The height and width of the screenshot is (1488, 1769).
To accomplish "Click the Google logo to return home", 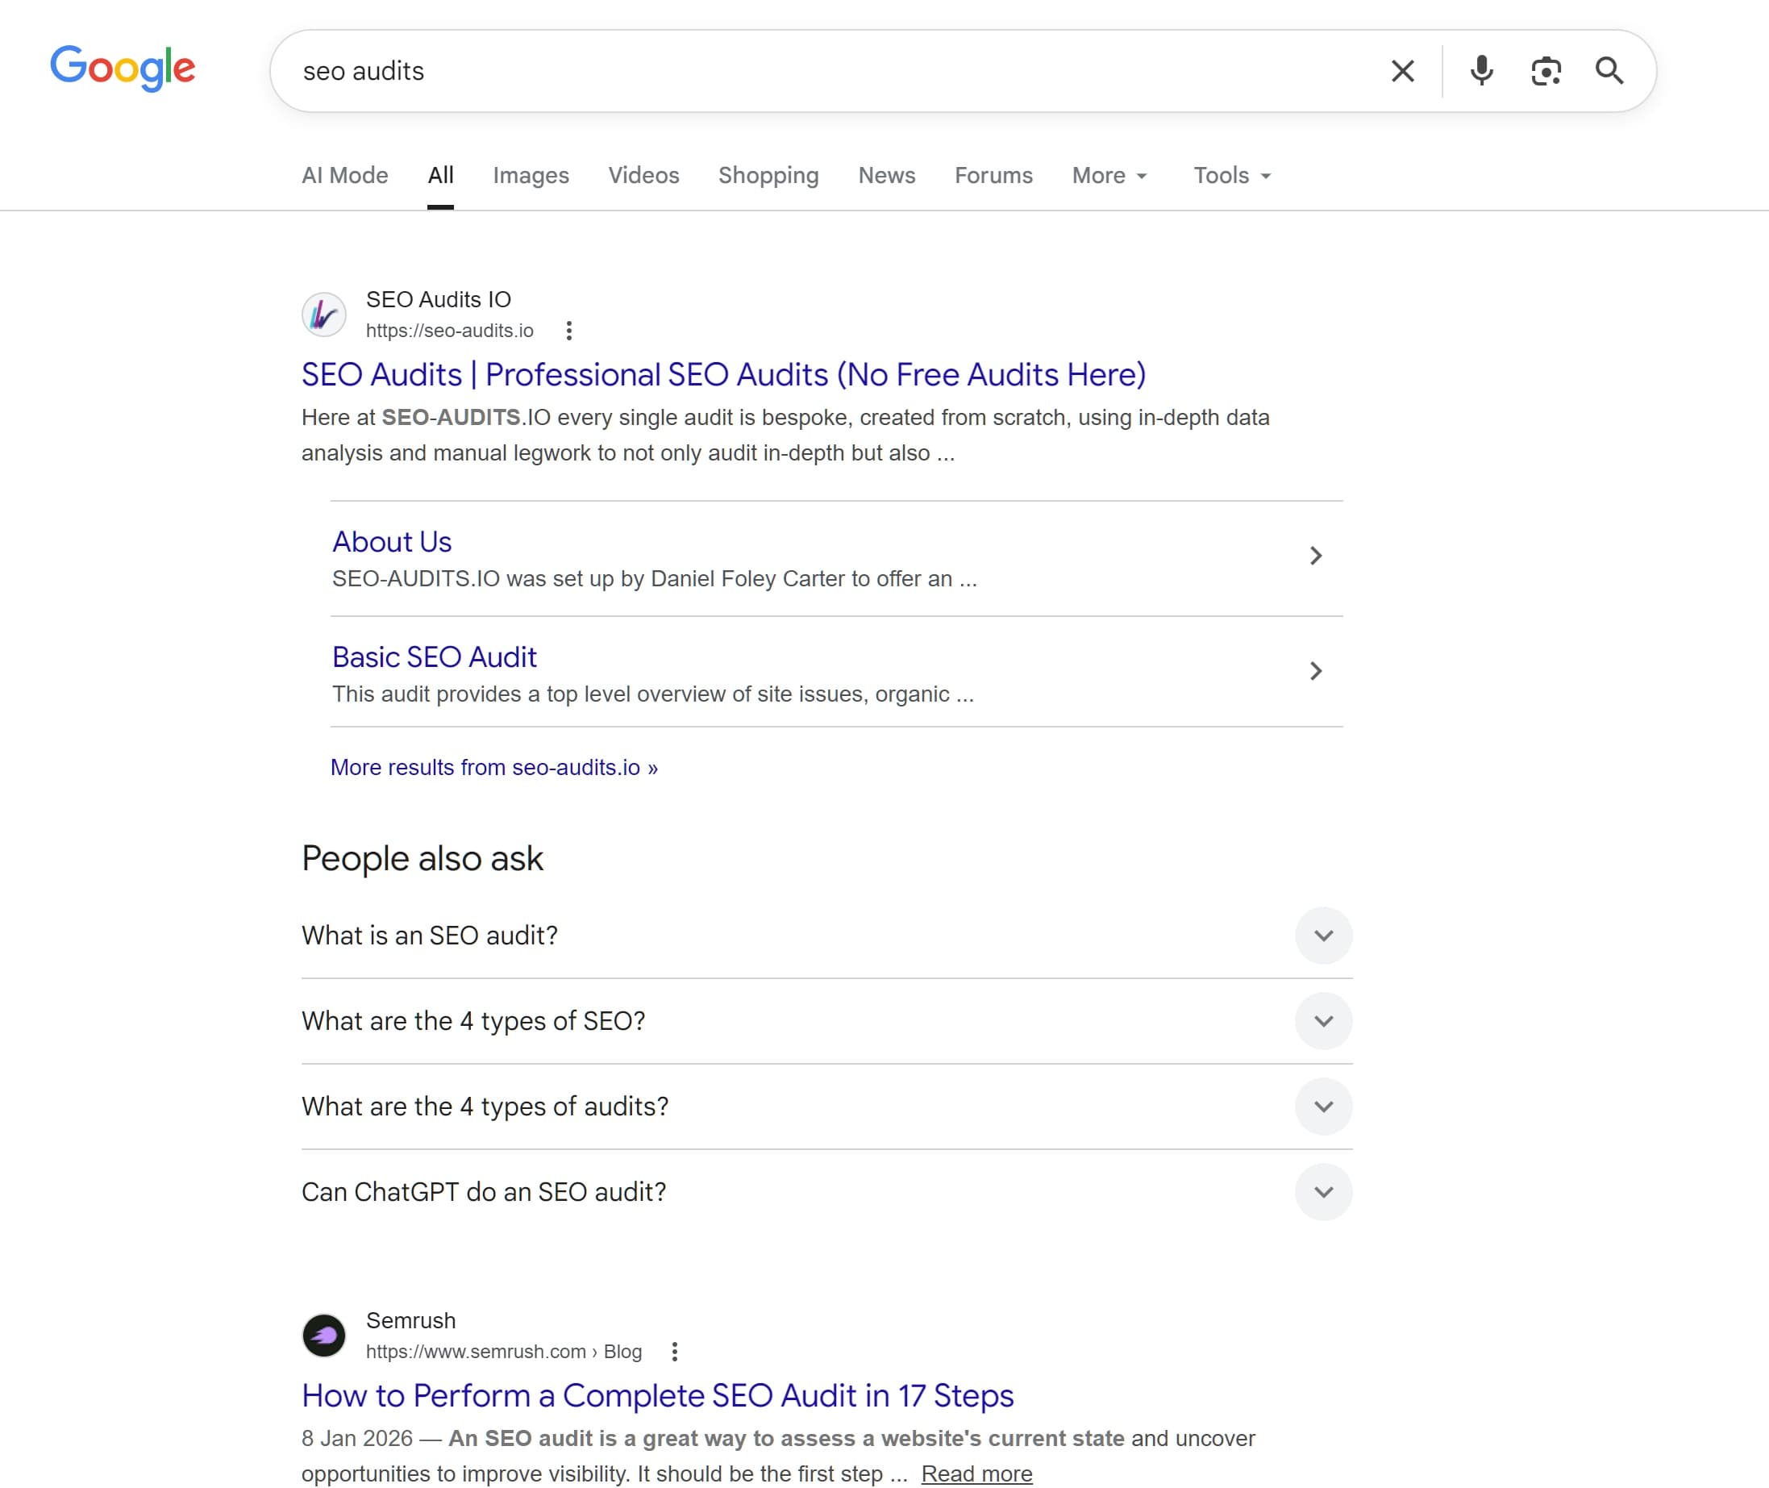I will point(123,69).
